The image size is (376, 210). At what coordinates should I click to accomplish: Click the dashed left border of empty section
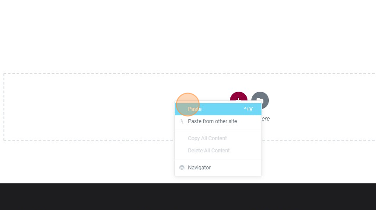[x=4, y=107]
